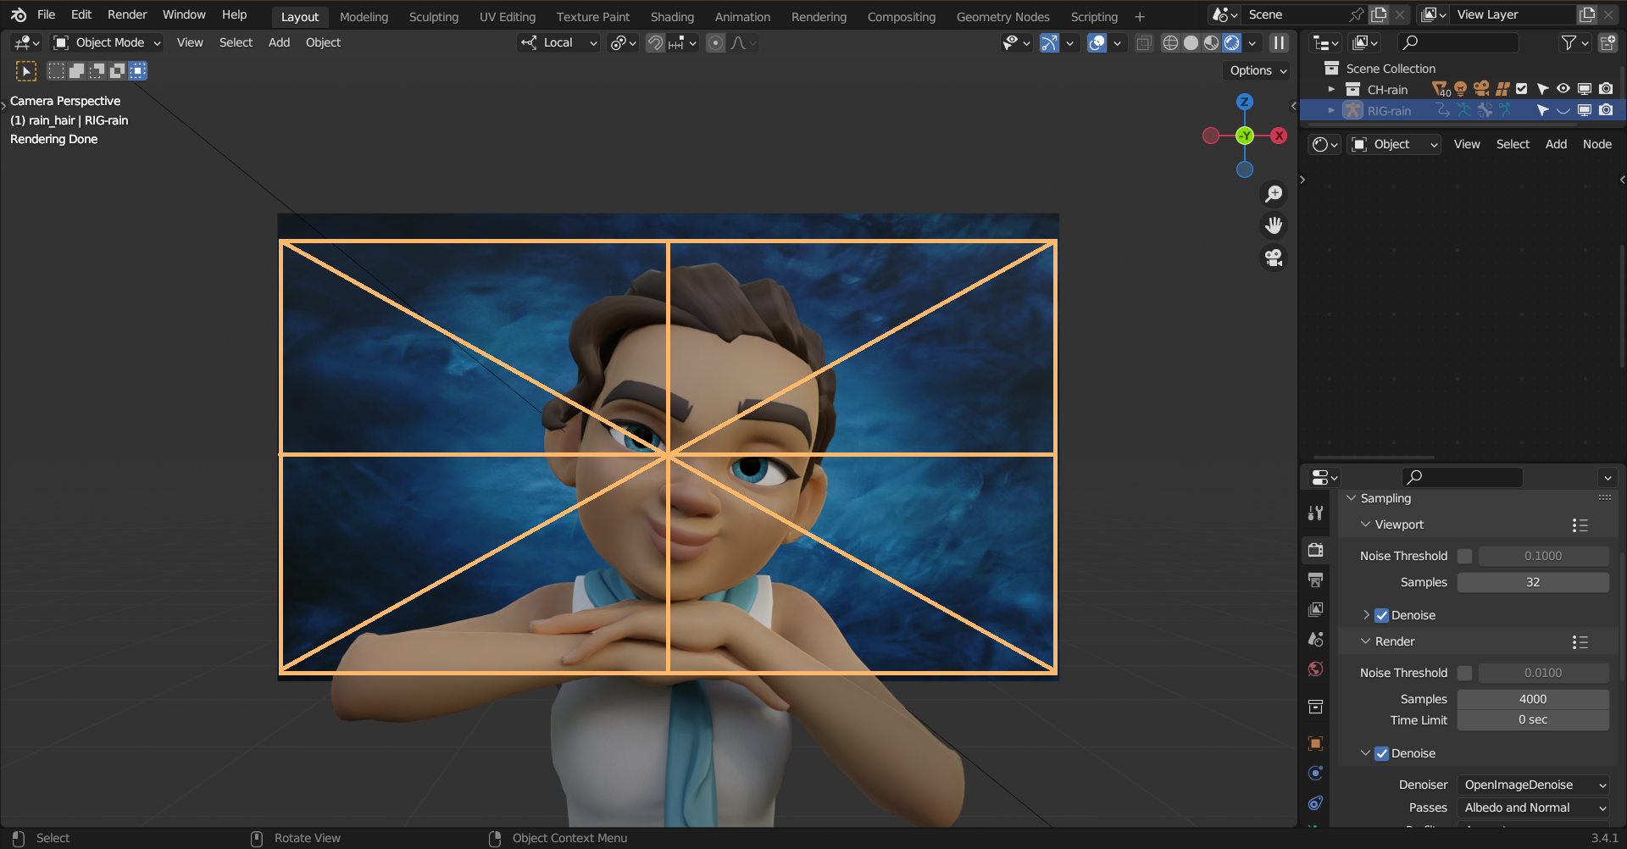Click the Z axis on the navigation gizmo
The image size is (1627, 849).
coord(1245,102)
